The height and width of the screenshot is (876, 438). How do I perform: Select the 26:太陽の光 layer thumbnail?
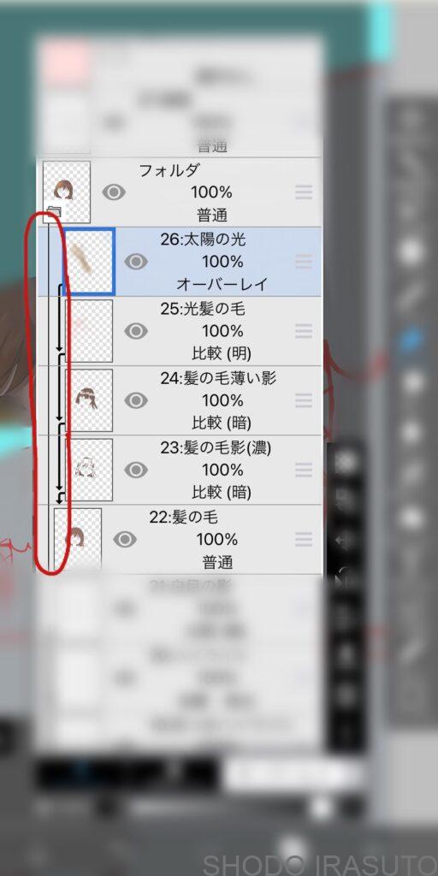pyautogui.click(x=89, y=262)
